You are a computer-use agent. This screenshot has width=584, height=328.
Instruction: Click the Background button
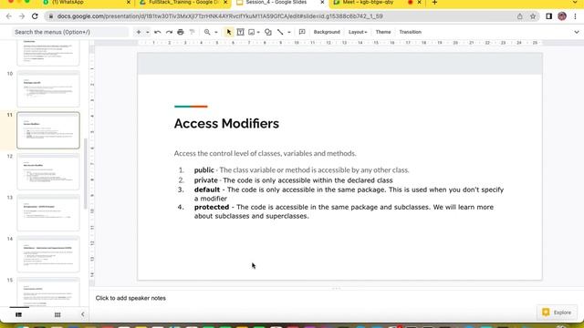tap(327, 32)
